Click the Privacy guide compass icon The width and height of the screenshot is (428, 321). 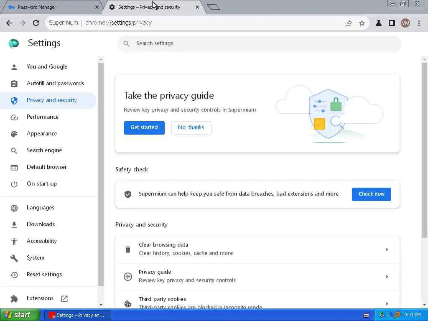coord(128,277)
